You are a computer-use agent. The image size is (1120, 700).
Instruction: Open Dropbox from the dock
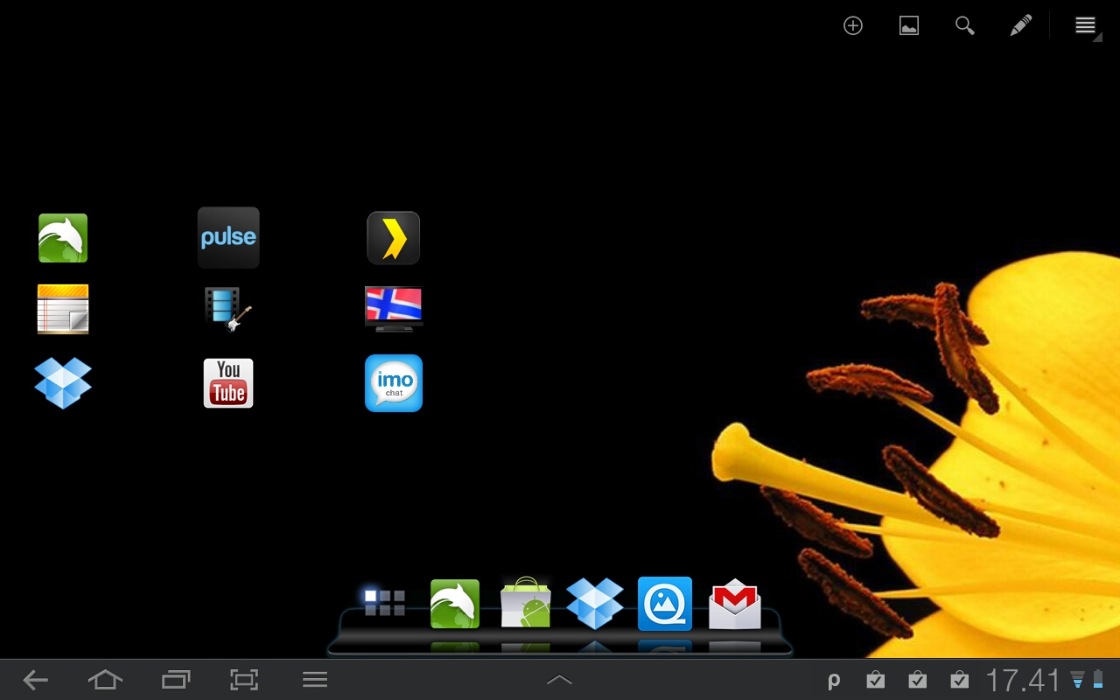tap(595, 603)
